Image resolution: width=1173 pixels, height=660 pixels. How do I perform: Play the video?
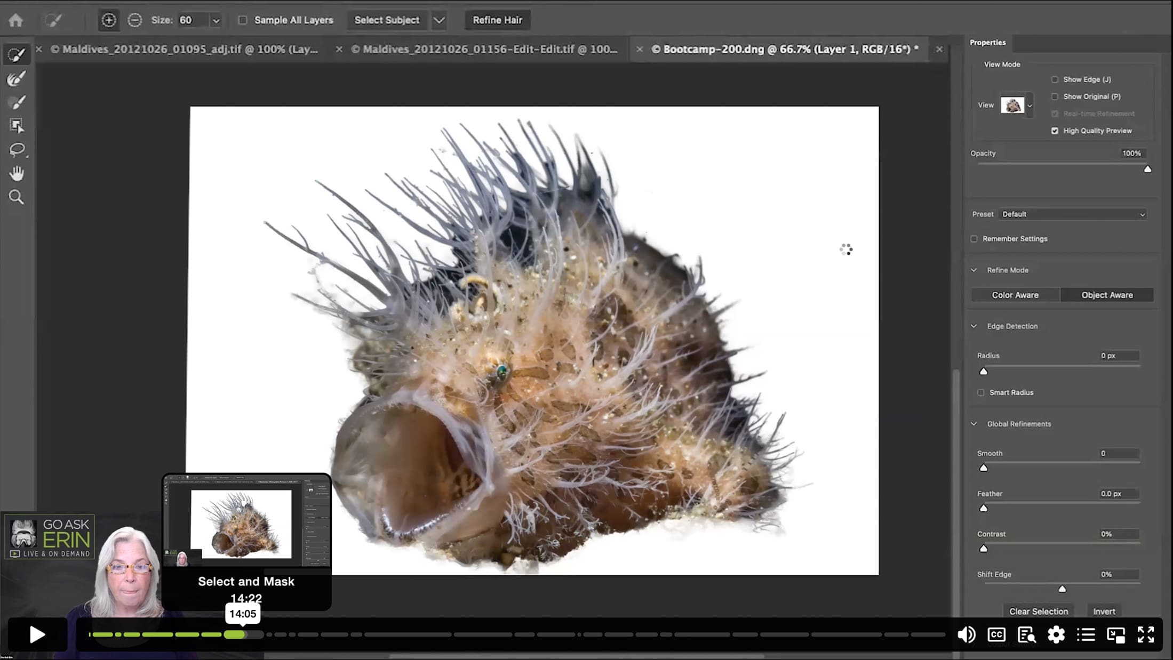click(x=37, y=634)
